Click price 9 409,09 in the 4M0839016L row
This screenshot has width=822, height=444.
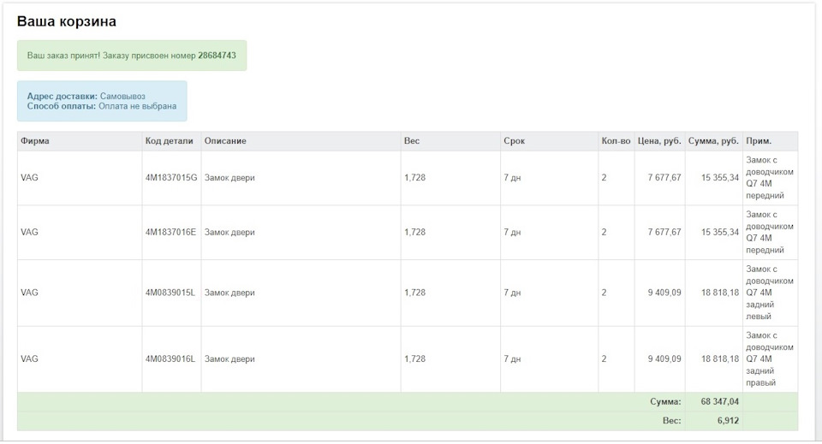point(664,359)
